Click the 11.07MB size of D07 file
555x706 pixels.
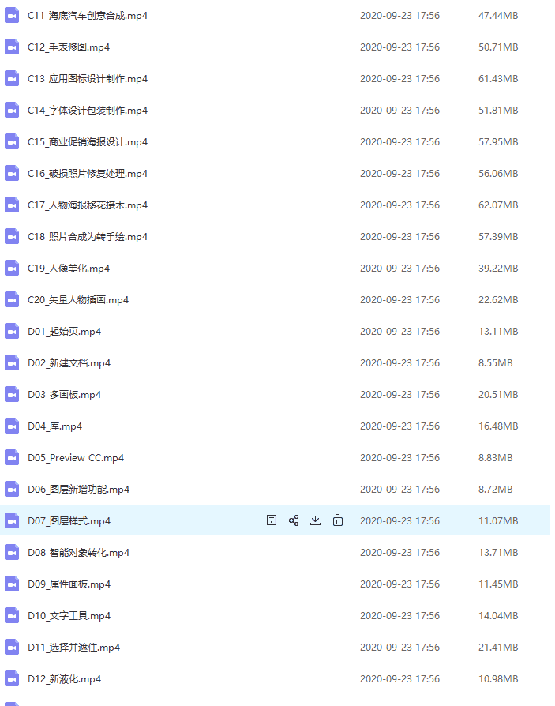coord(498,521)
